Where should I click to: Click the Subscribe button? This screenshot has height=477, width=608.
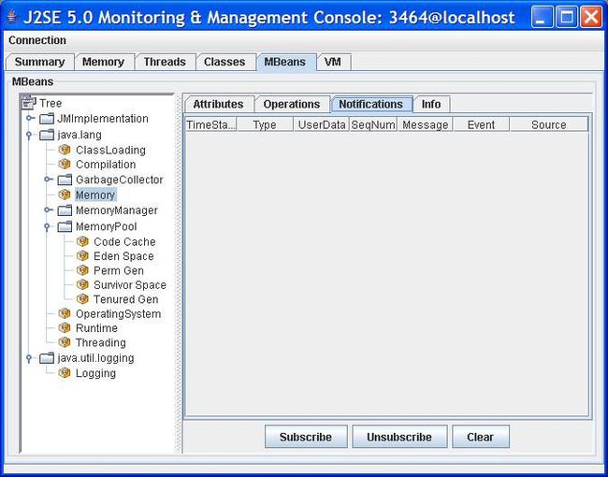pos(306,437)
